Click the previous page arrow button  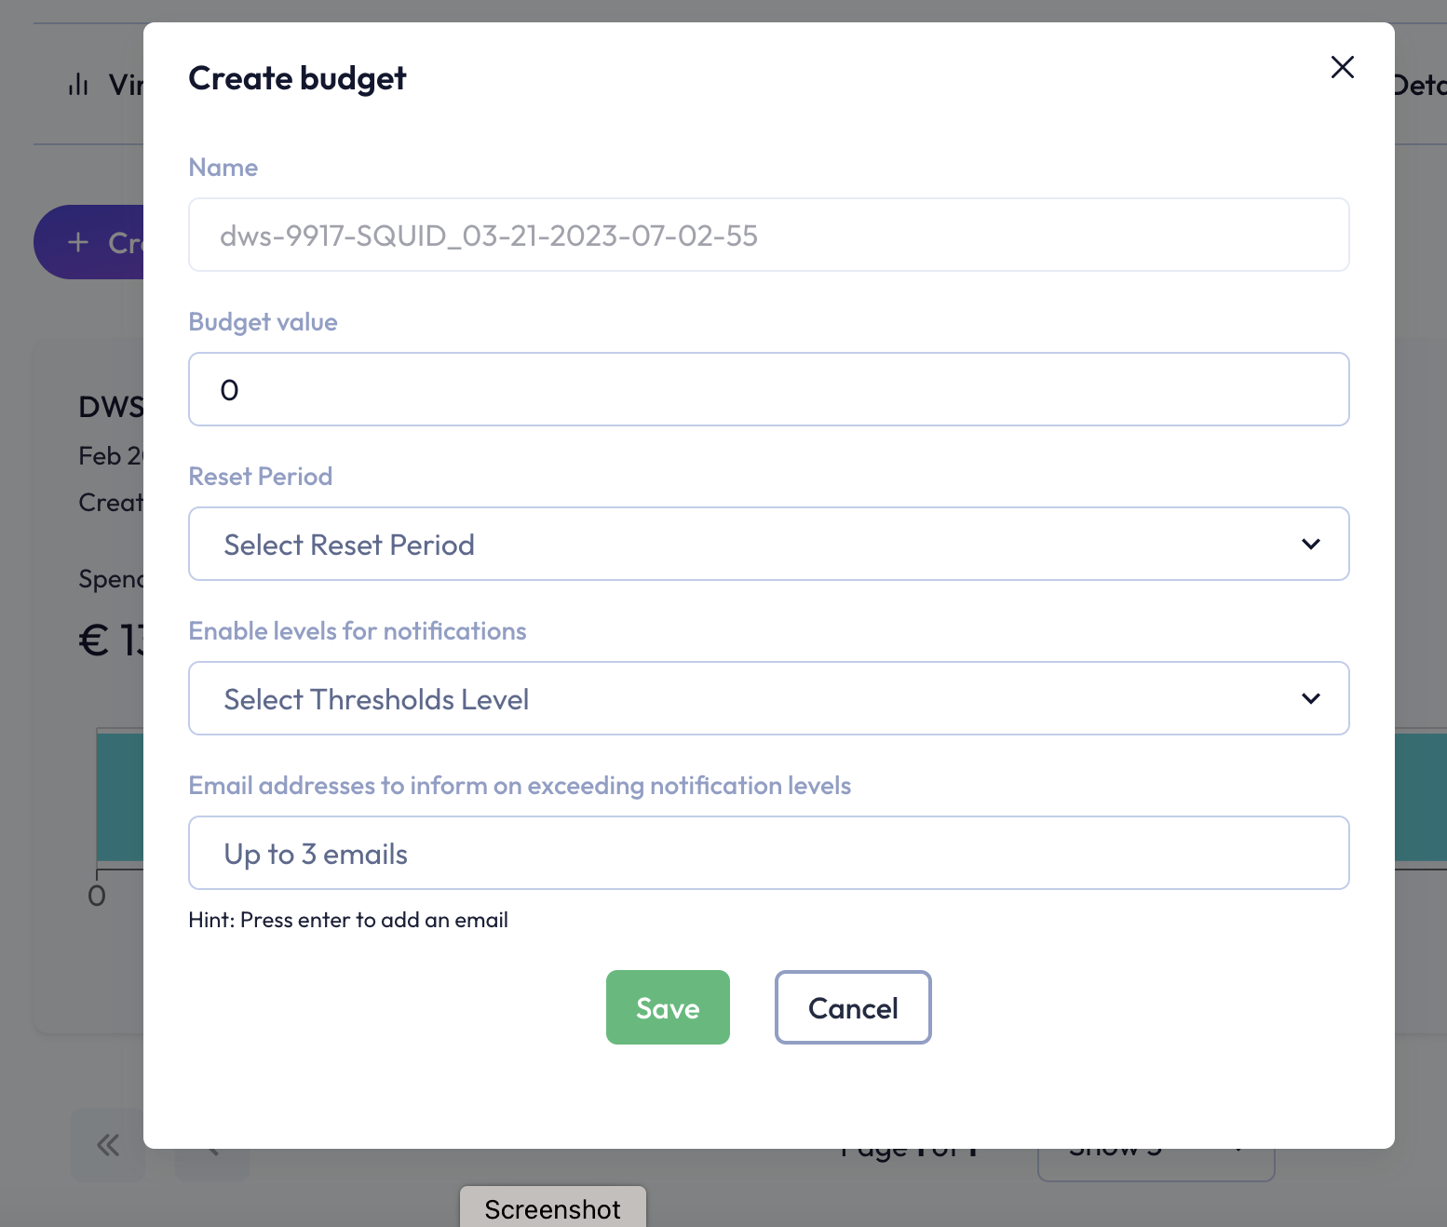click(212, 1154)
